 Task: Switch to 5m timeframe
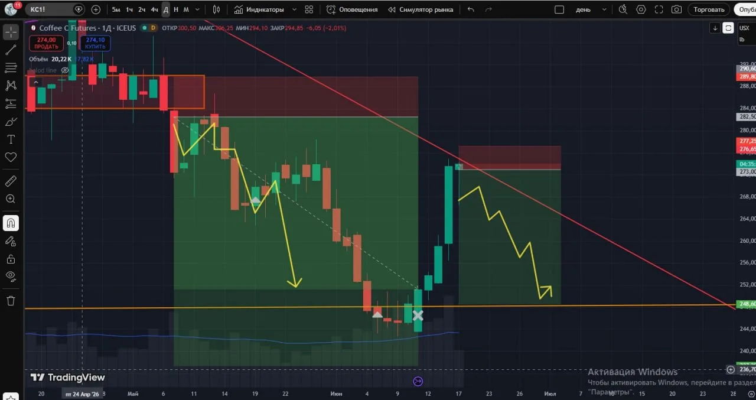pyautogui.click(x=116, y=9)
